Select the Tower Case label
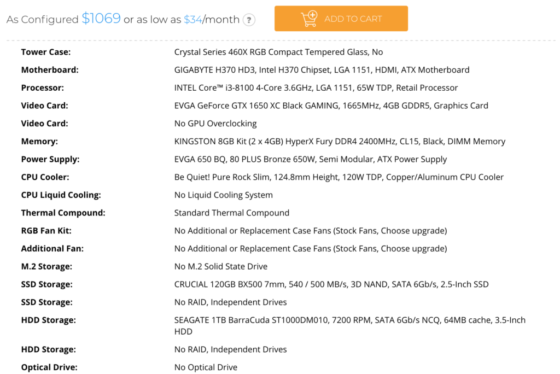 point(46,52)
